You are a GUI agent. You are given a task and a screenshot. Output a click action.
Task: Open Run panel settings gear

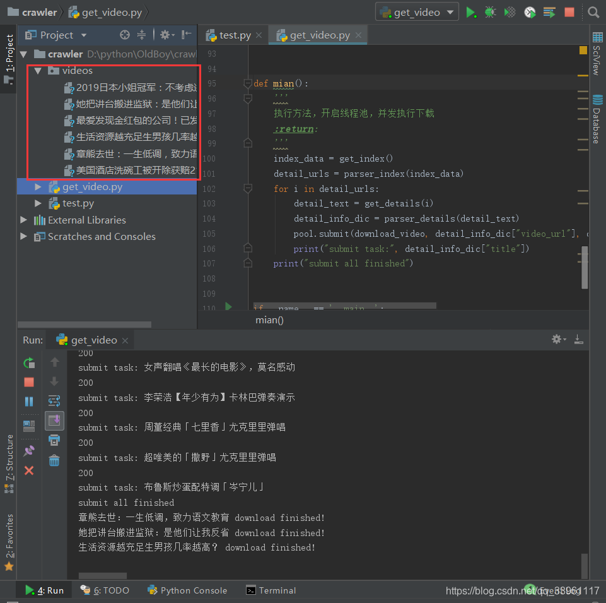(x=559, y=340)
